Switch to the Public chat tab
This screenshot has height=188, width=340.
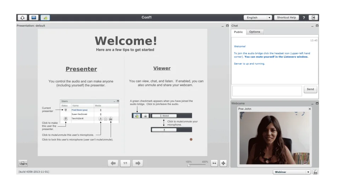pyautogui.click(x=238, y=32)
